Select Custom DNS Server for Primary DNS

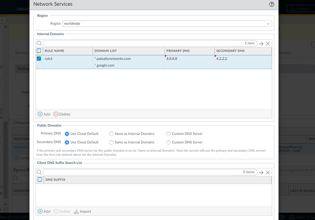pyautogui.click(x=168, y=134)
